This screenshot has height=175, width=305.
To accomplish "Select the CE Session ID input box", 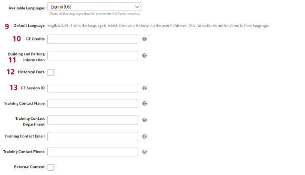I will (92, 88).
